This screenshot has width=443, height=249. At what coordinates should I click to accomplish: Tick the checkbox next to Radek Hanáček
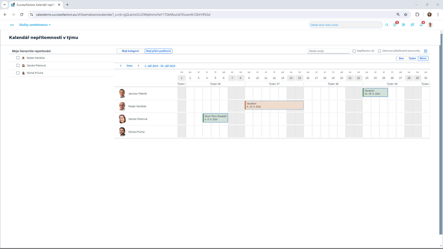coord(18,58)
